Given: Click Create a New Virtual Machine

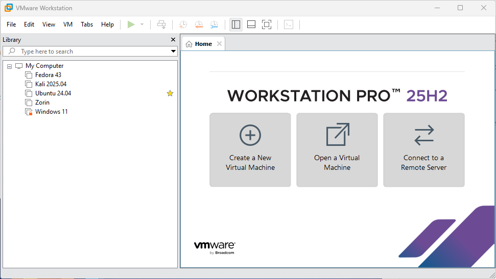Looking at the screenshot, I should pyautogui.click(x=250, y=150).
